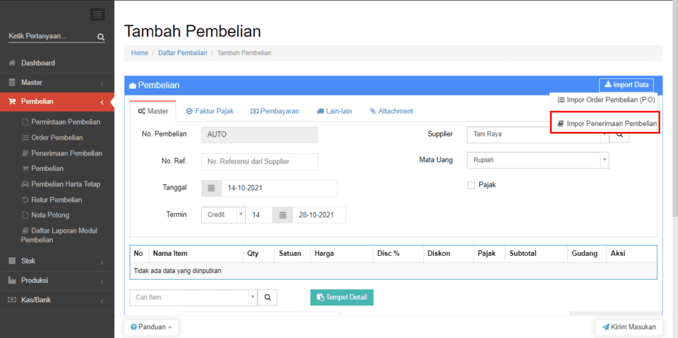Click the Termin days field showing 14
The image size is (678, 338).
(259, 215)
